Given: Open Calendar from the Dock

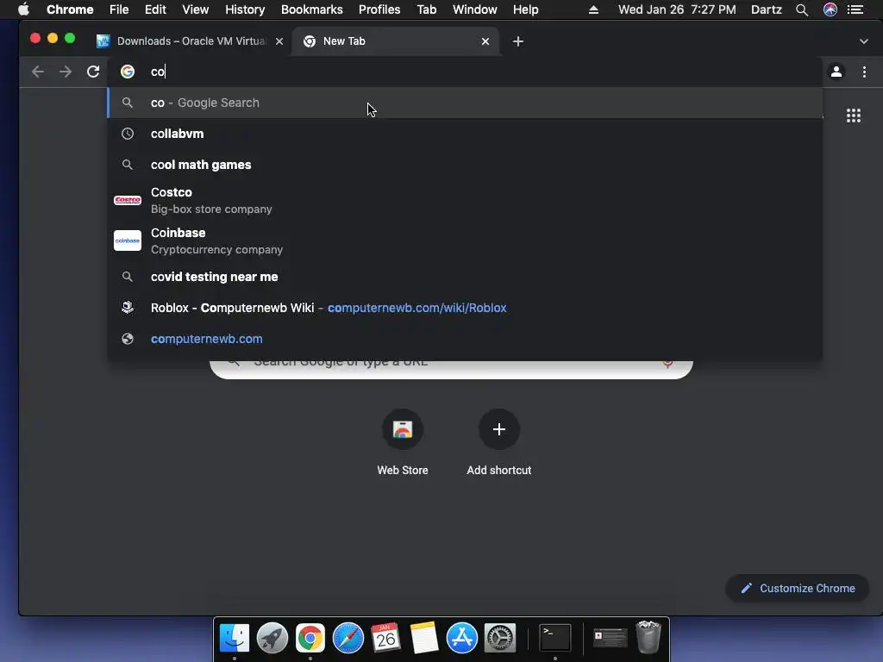Looking at the screenshot, I should (x=385, y=639).
